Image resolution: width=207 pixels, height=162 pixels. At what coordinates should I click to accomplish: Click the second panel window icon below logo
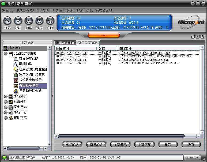(x=198, y=37)
